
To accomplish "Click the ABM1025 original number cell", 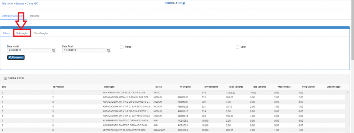I will [x=183, y=107].
